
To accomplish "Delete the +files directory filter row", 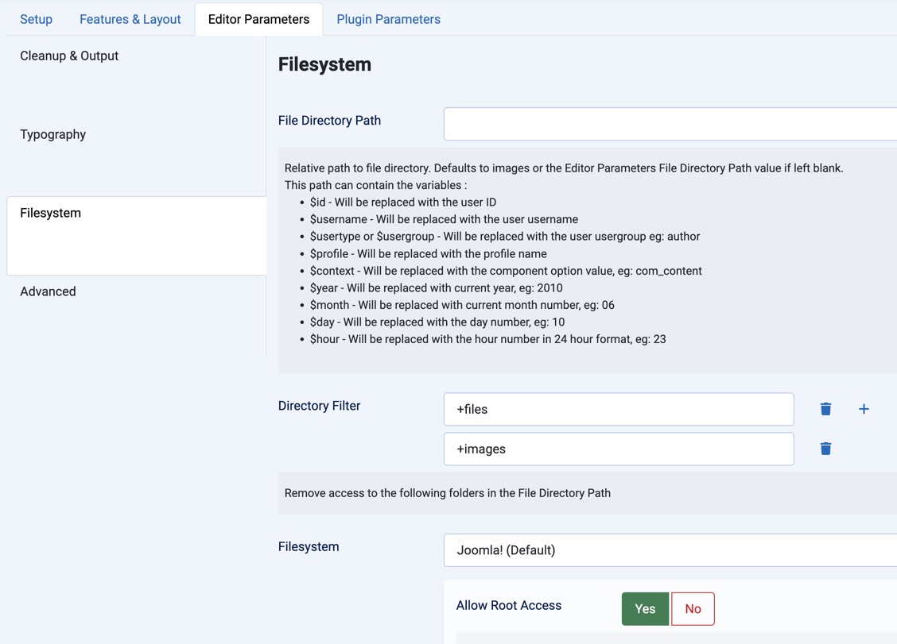I will (x=825, y=409).
